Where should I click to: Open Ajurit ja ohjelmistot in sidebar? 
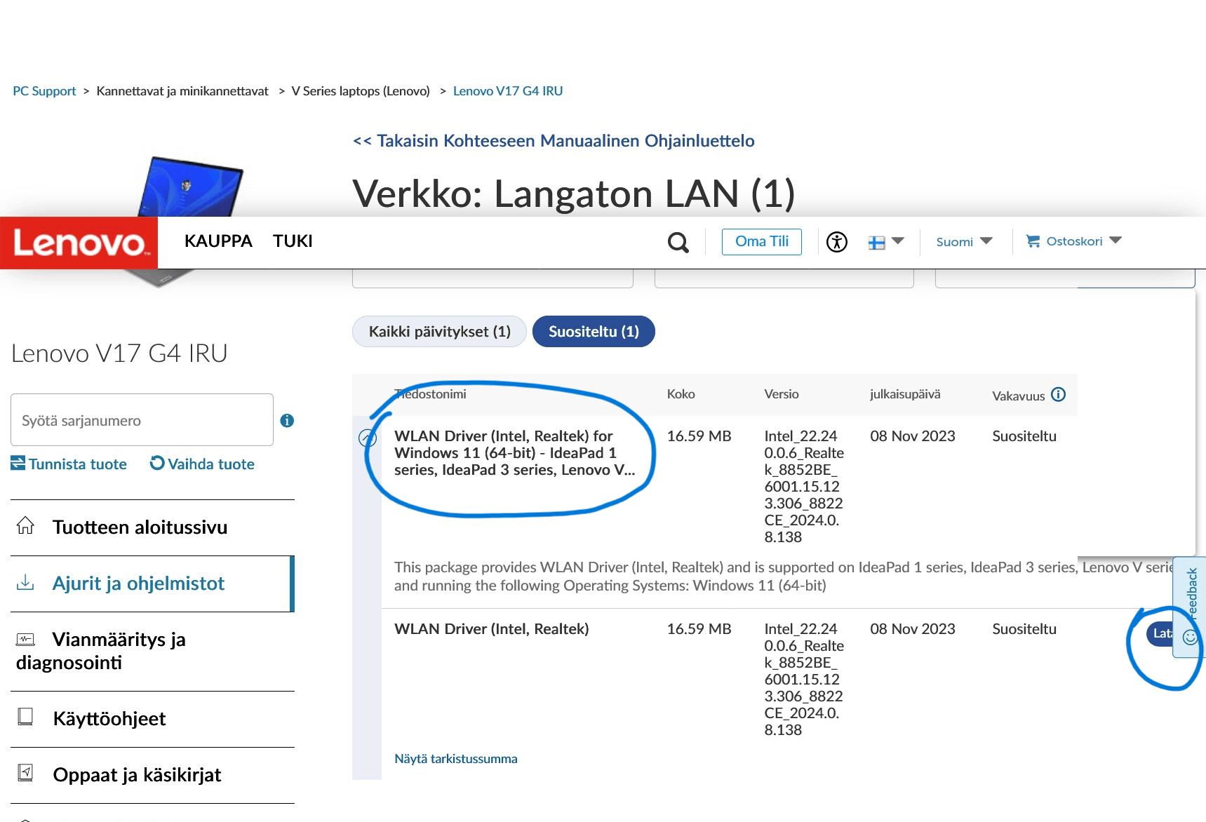[x=152, y=584]
